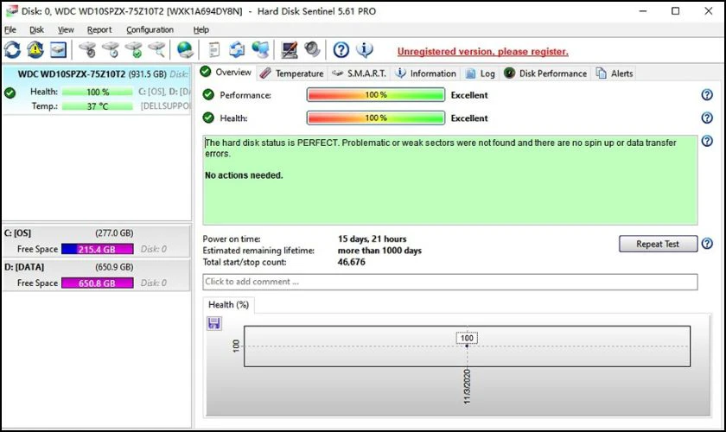Click the green status check in disk list

10,92
